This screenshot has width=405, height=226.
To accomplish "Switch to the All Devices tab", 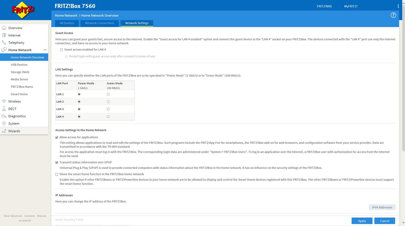I will click(x=67, y=23).
